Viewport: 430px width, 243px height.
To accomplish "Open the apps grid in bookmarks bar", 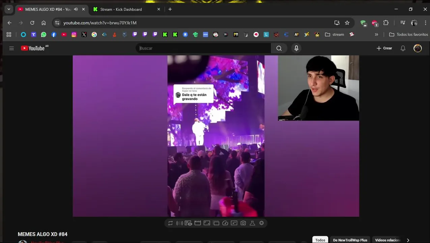I will (9, 34).
